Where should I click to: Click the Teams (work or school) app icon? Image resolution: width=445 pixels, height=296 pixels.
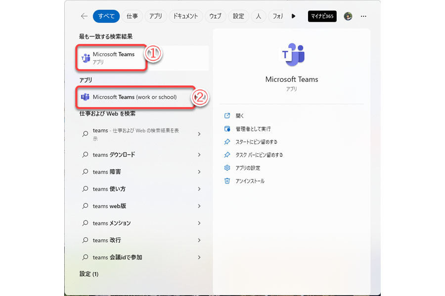(x=85, y=97)
